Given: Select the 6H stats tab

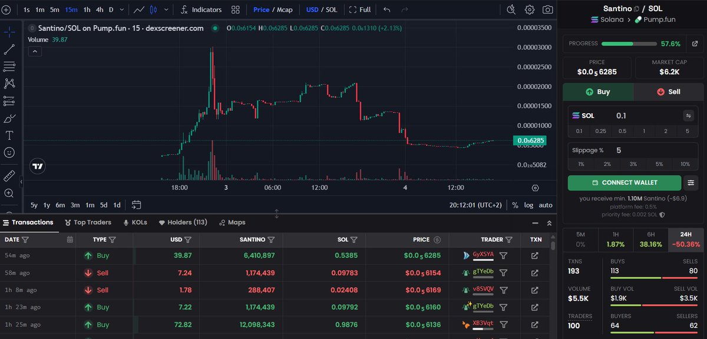Looking at the screenshot, I should pyautogui.click(x=650, y=239).
